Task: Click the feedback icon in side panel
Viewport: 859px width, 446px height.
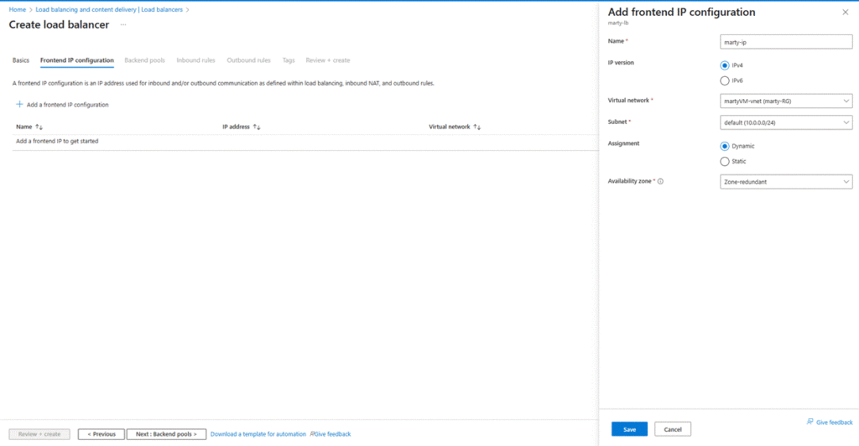Action: [x=810, y=422]
